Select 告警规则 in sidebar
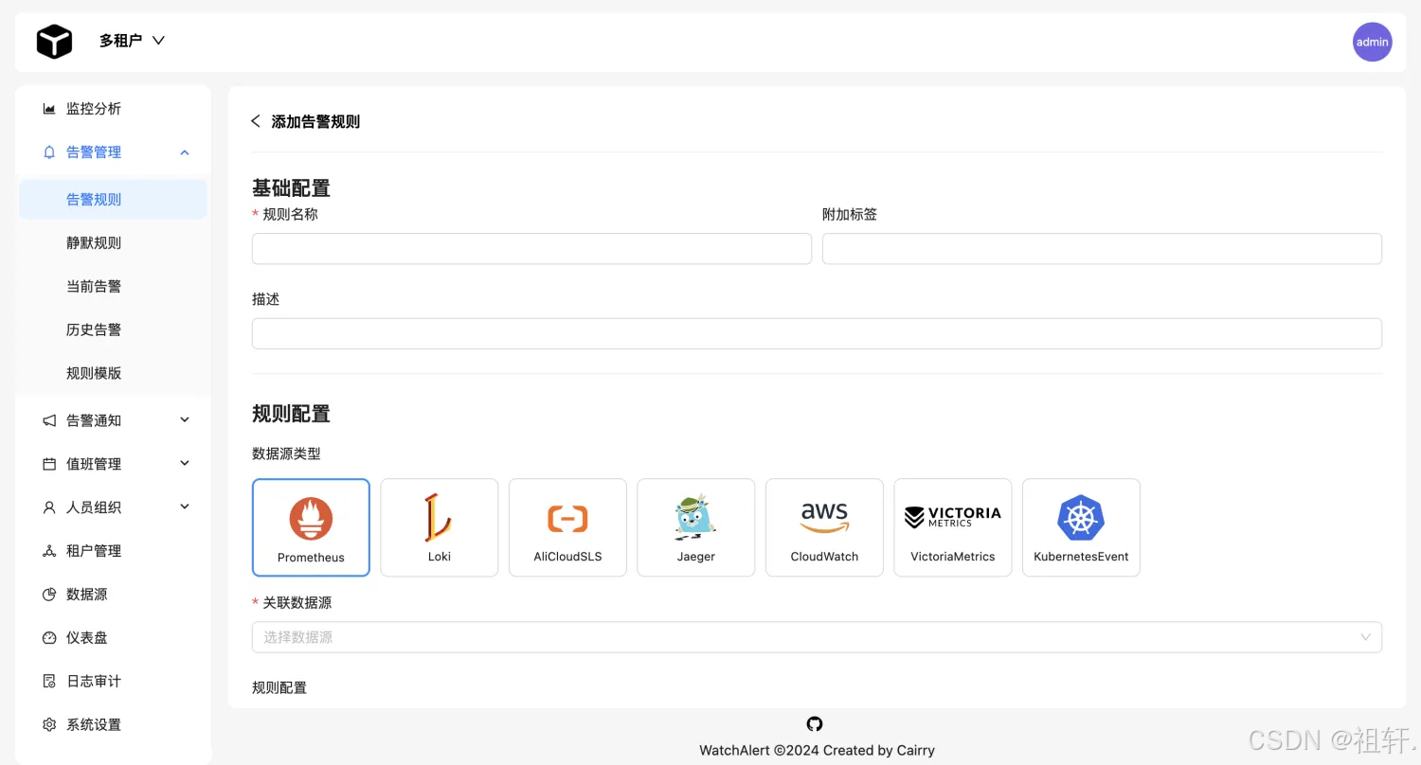This screenshot has height=765, width=1421. [x=113, y=200]
